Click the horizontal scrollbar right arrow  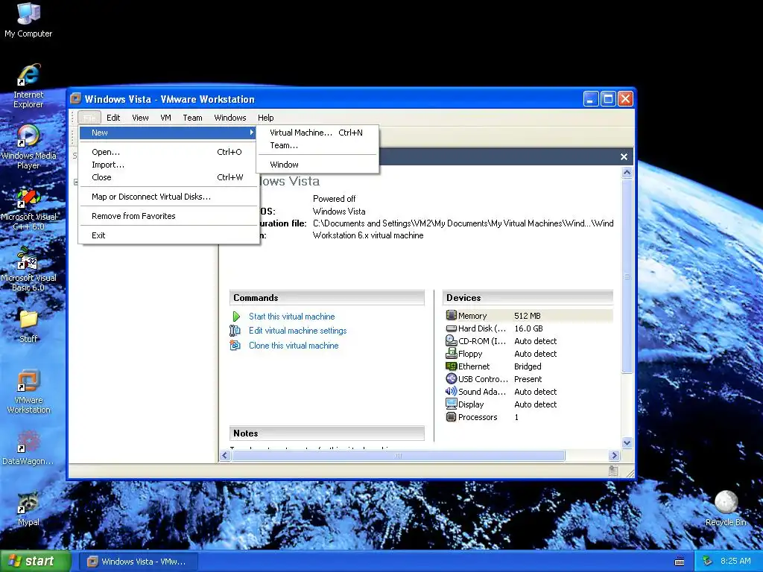(x=614, y=455)
